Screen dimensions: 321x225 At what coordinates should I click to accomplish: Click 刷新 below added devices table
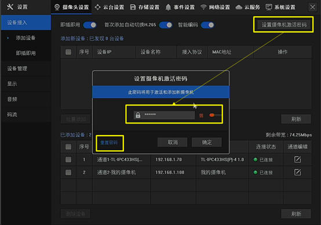pos(296,214)
